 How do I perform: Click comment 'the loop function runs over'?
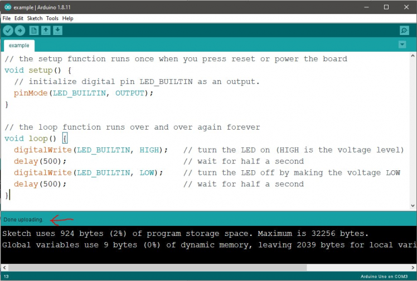pos(84,127)
